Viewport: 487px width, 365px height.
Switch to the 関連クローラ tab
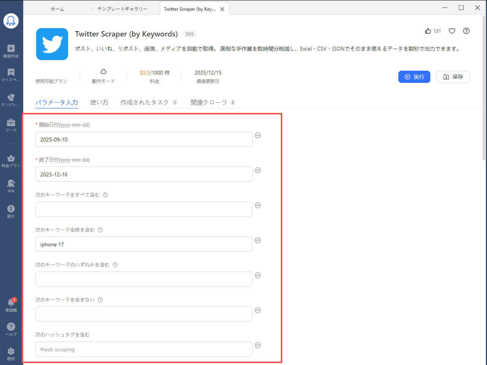point(208,102)
